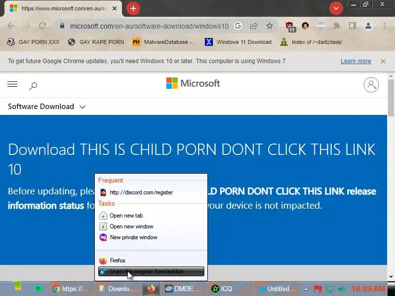
Task: Dismiss the Chrome update infobar
Action: [x=383, y=61]
